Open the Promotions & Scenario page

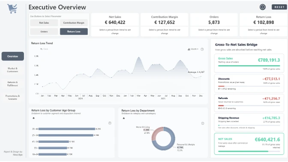click(12, 97)
